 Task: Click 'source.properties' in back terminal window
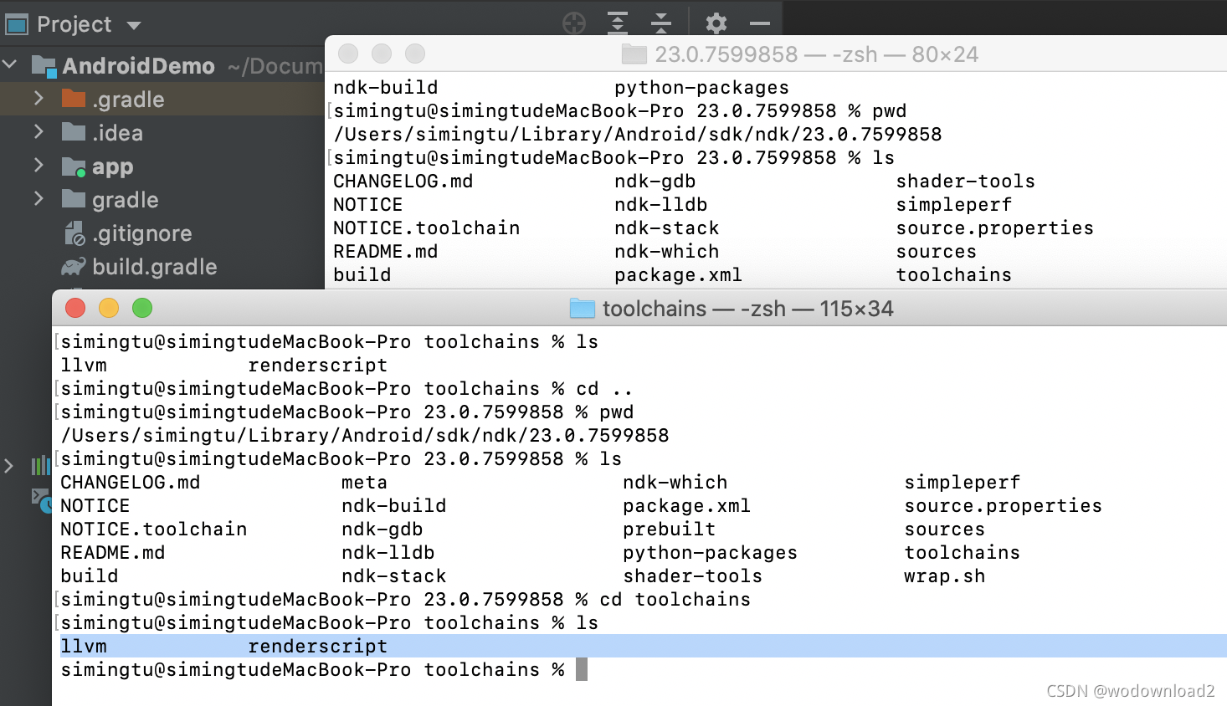pos(995,228)
